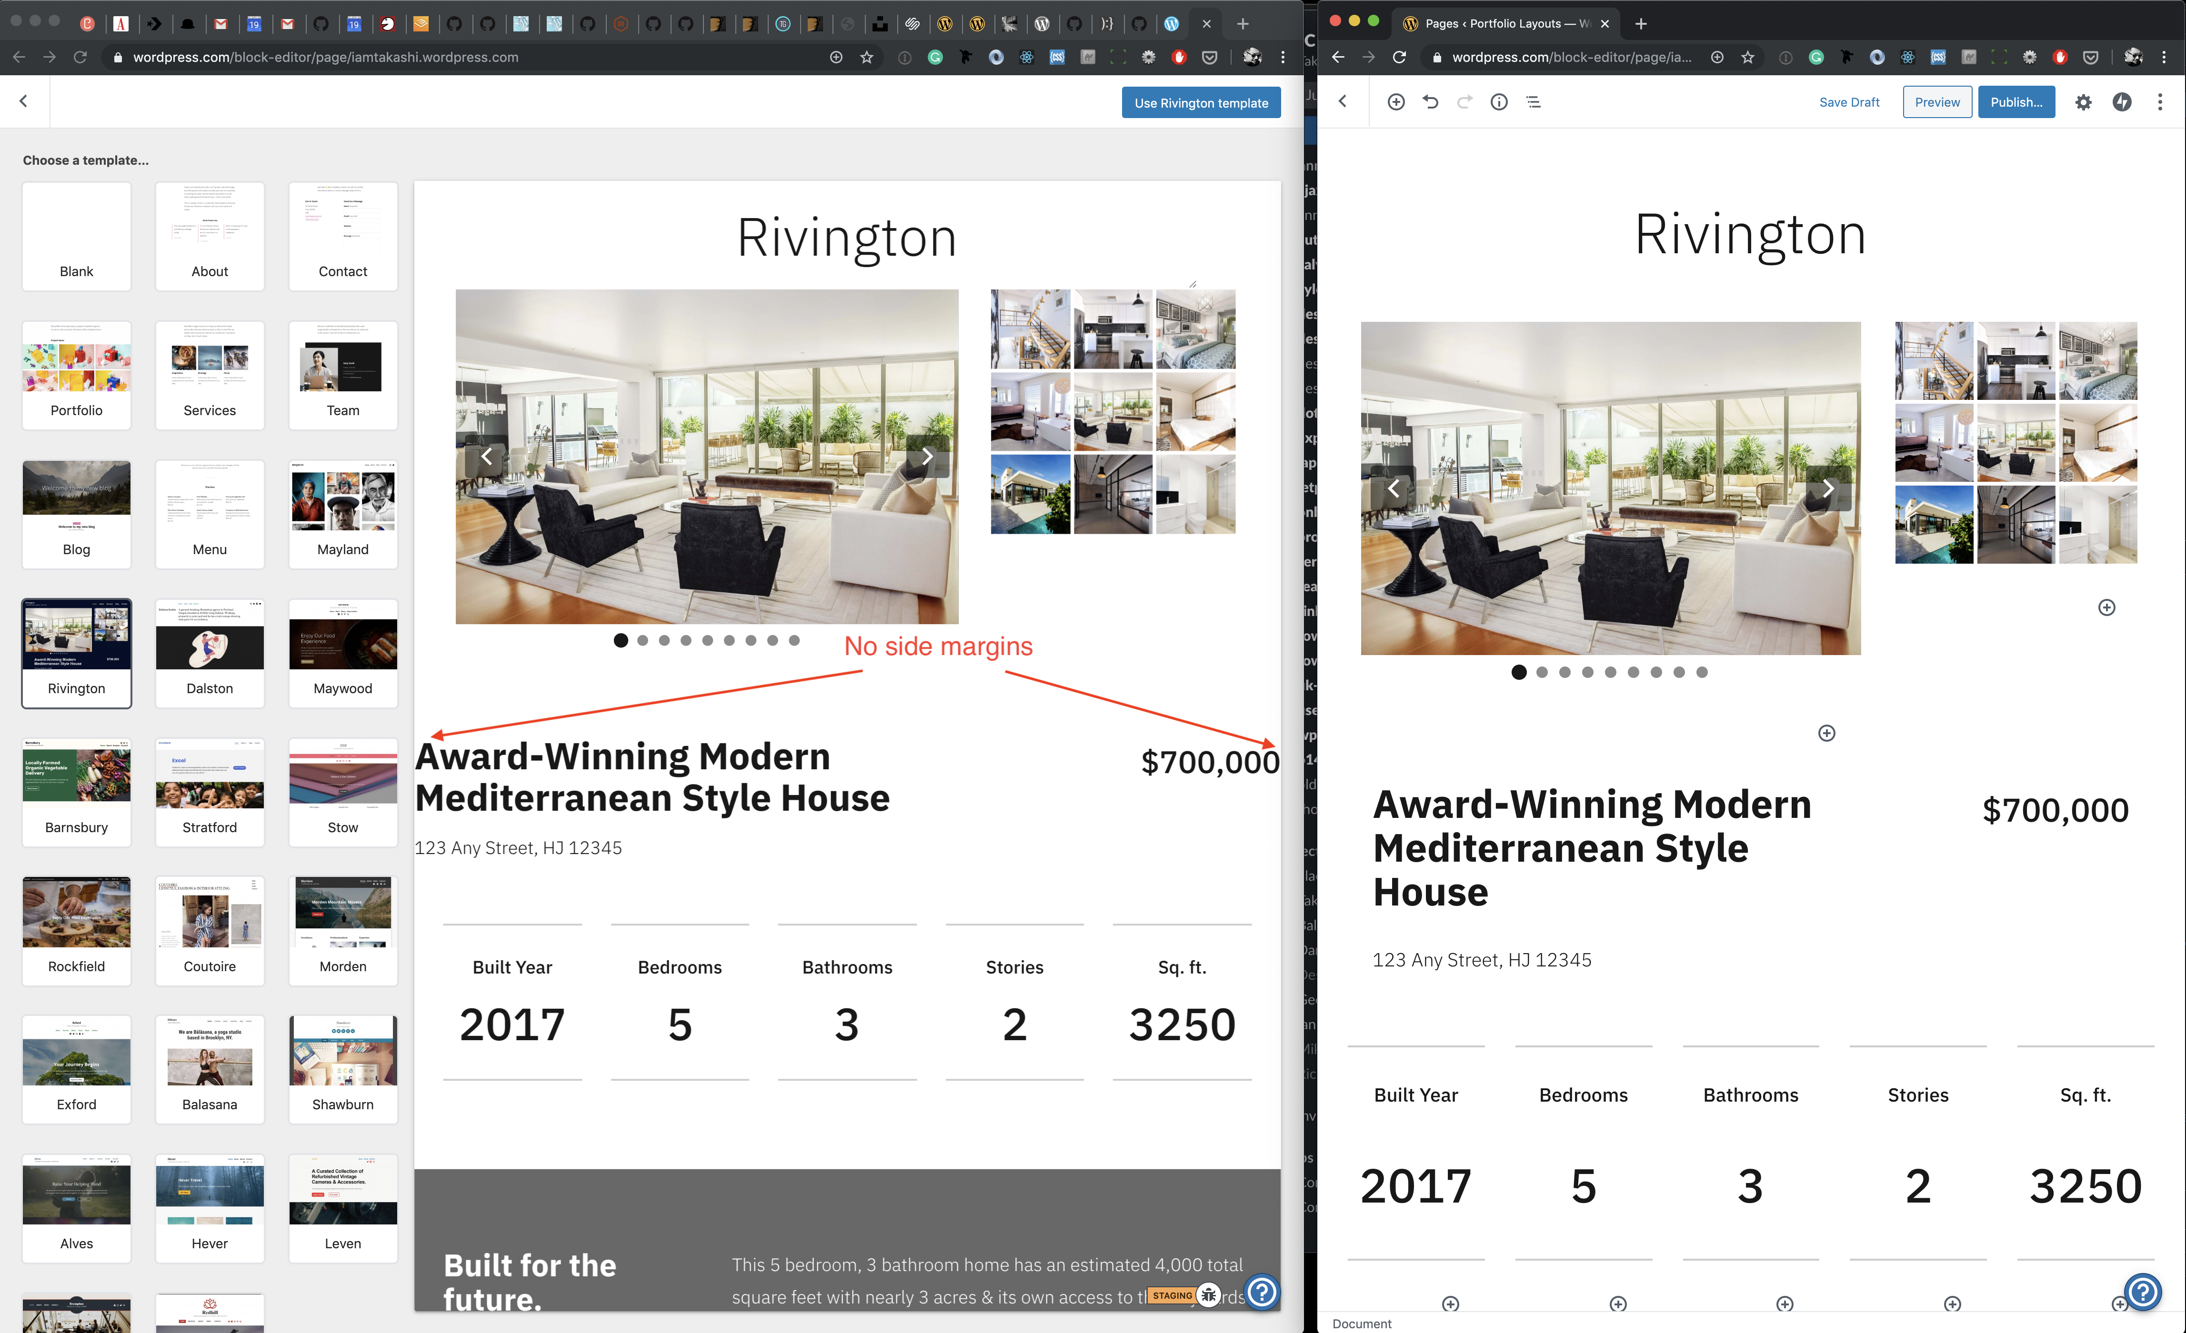The image size is (2186, 1333).
Task: Add block below gallery in right editor
Action: [x=2106, y=607]
